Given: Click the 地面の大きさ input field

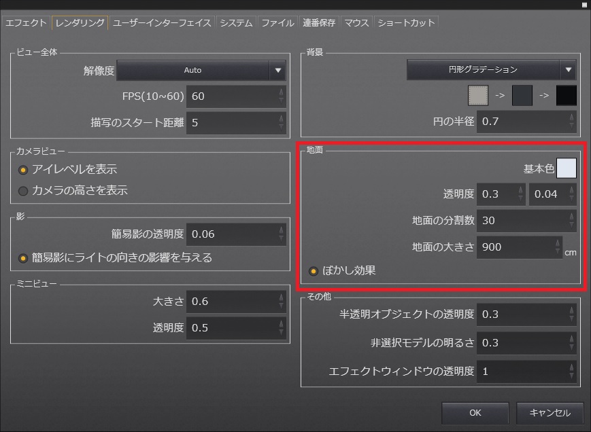Looking at the screenshot, I should click(x=515, y=247).
